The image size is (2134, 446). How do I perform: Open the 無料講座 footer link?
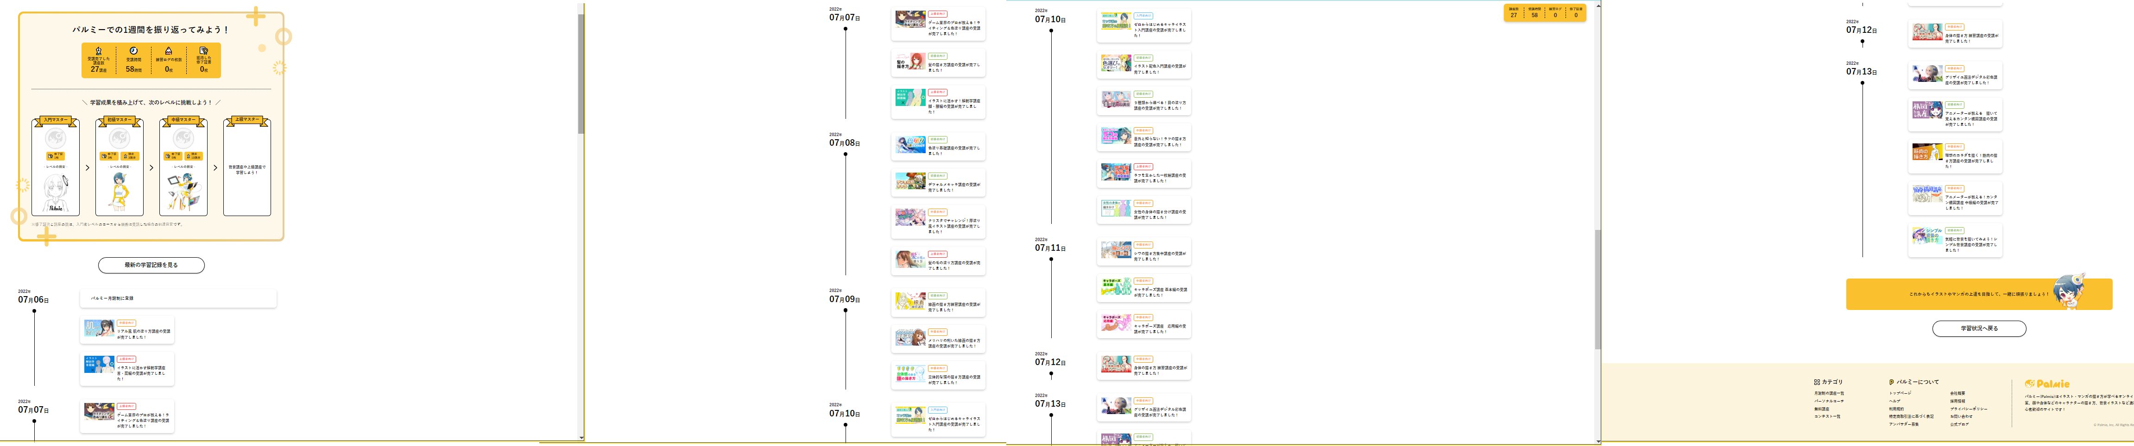[1822, 409]
